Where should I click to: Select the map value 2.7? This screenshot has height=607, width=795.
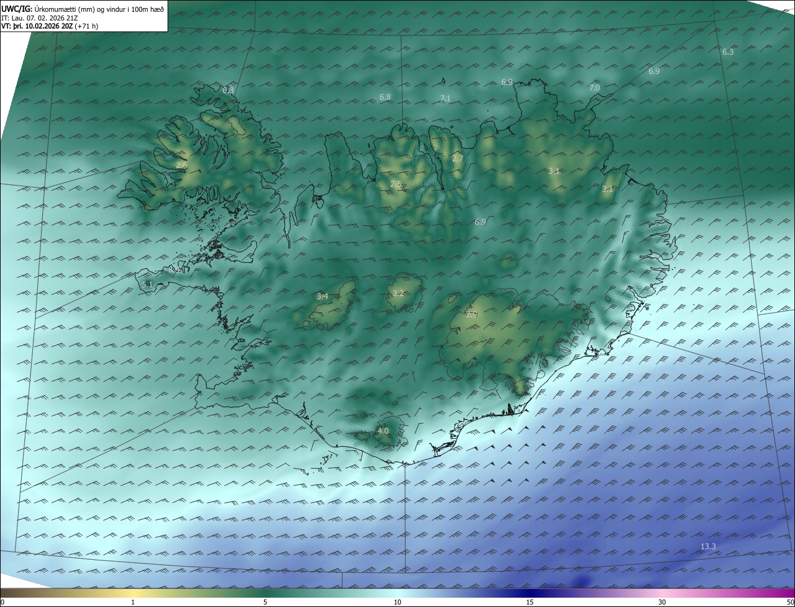[x=458, y=160]
